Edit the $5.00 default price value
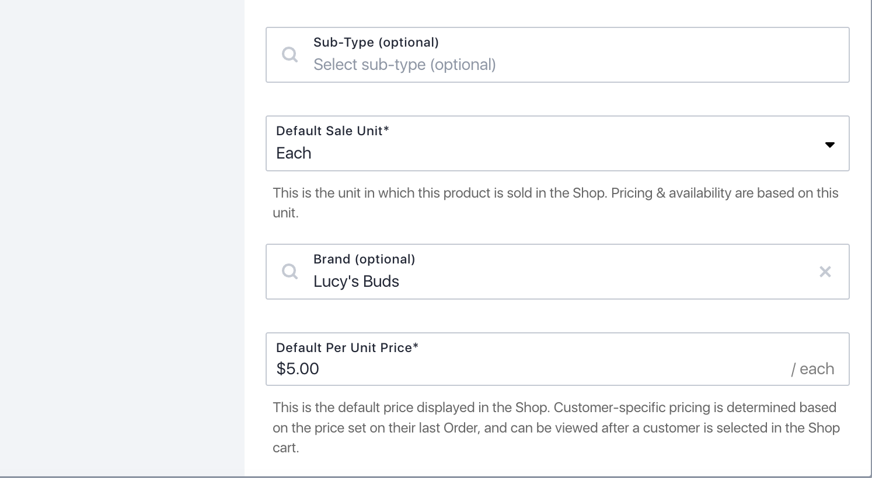Screen dimensions: 872x478 pyautogui.click(x=298, y=368)
